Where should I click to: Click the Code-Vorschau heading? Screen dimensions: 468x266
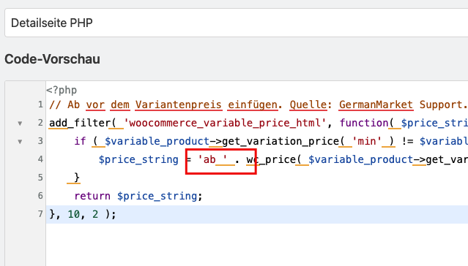pyautogui.click(x=52, y=59)
